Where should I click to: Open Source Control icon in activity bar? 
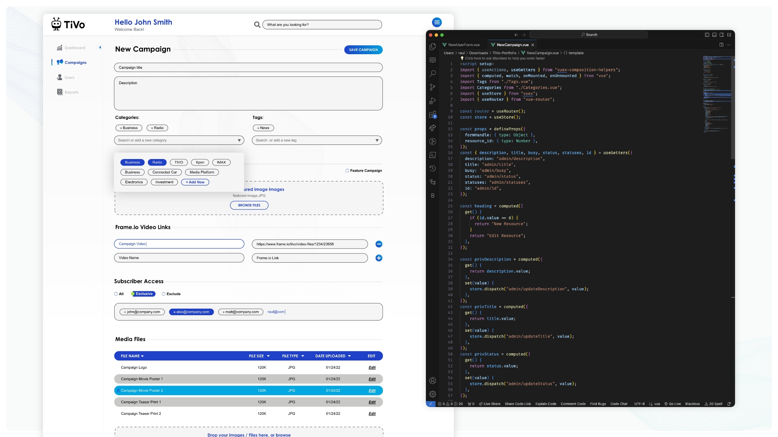[x=433, y=87]
